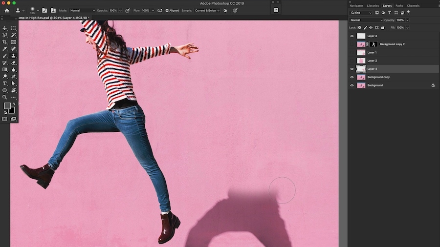
Task: Select the Type tool
Action: pos(5,83)
